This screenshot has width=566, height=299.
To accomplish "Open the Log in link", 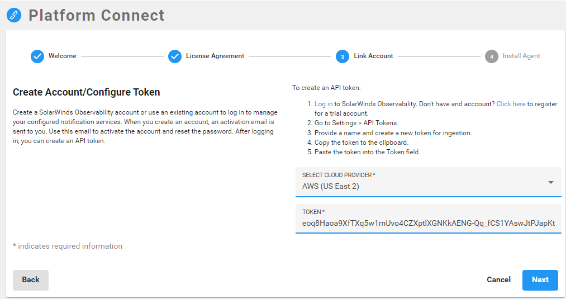I will click(x=324, y=104).
